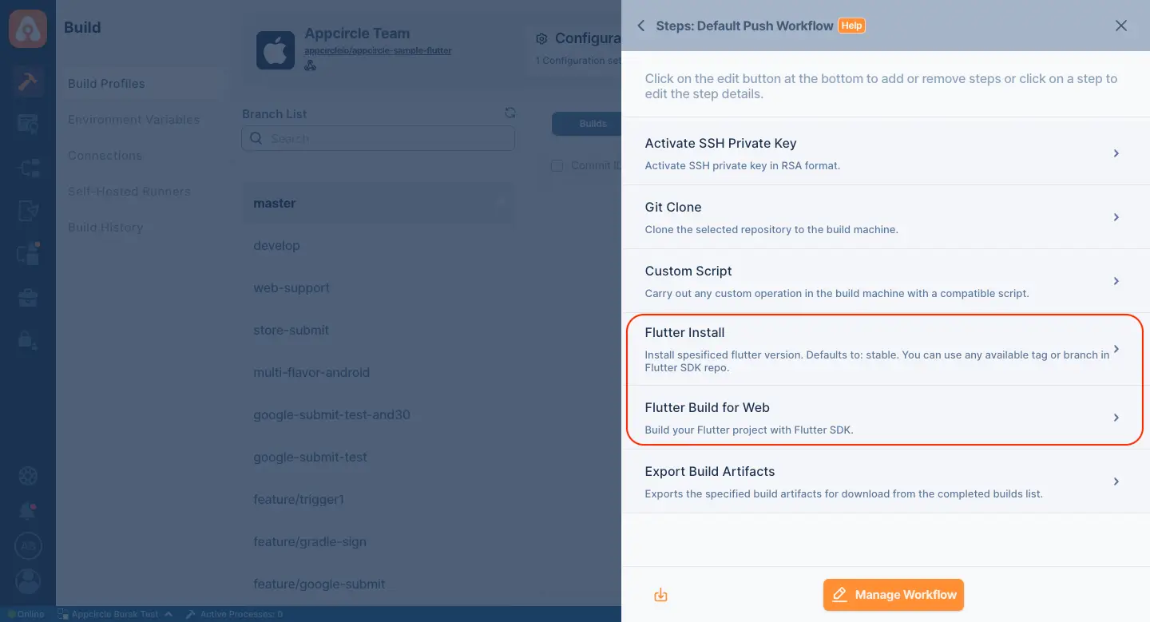
Task: Open the Build module hammer icon
Action: pos(28,82)
